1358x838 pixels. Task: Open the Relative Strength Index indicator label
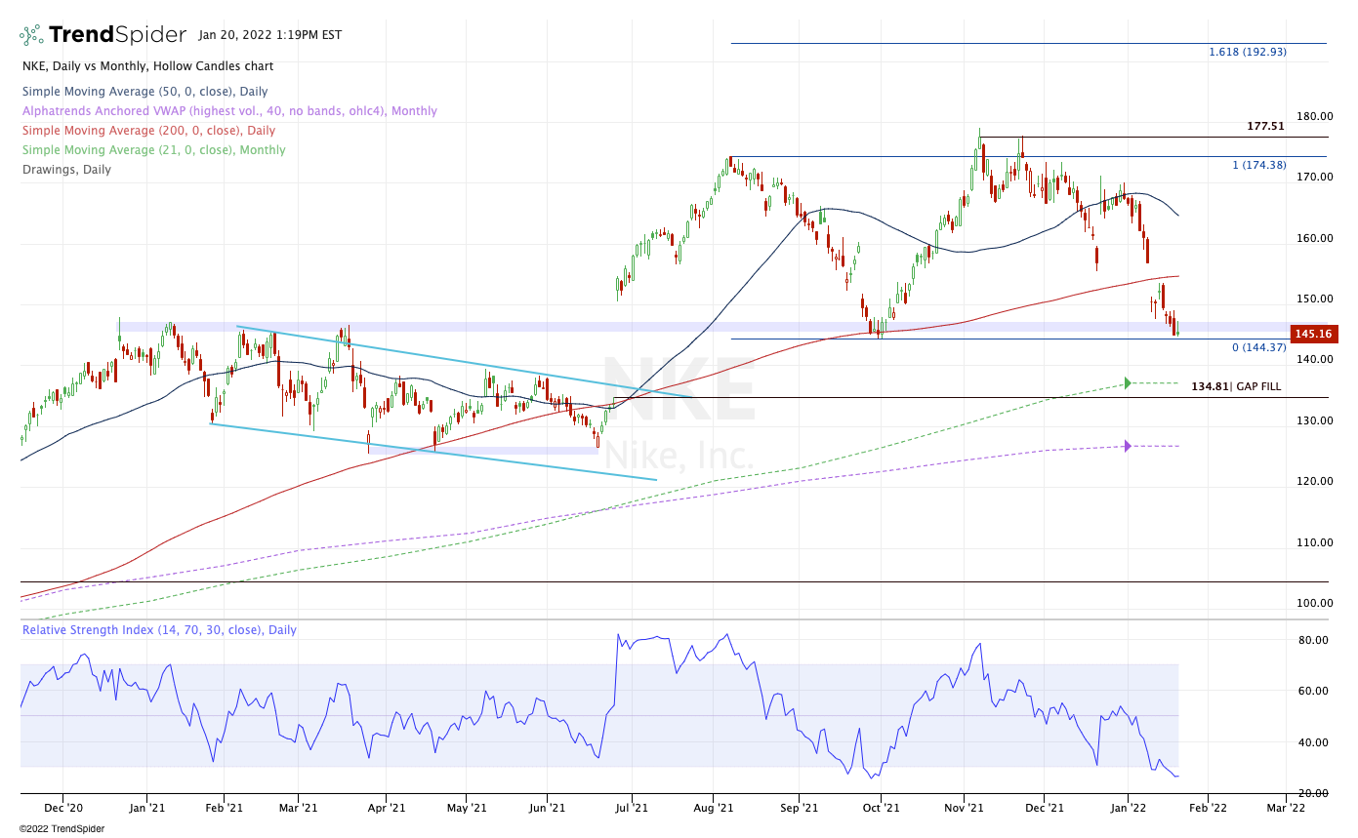point(159,630)
